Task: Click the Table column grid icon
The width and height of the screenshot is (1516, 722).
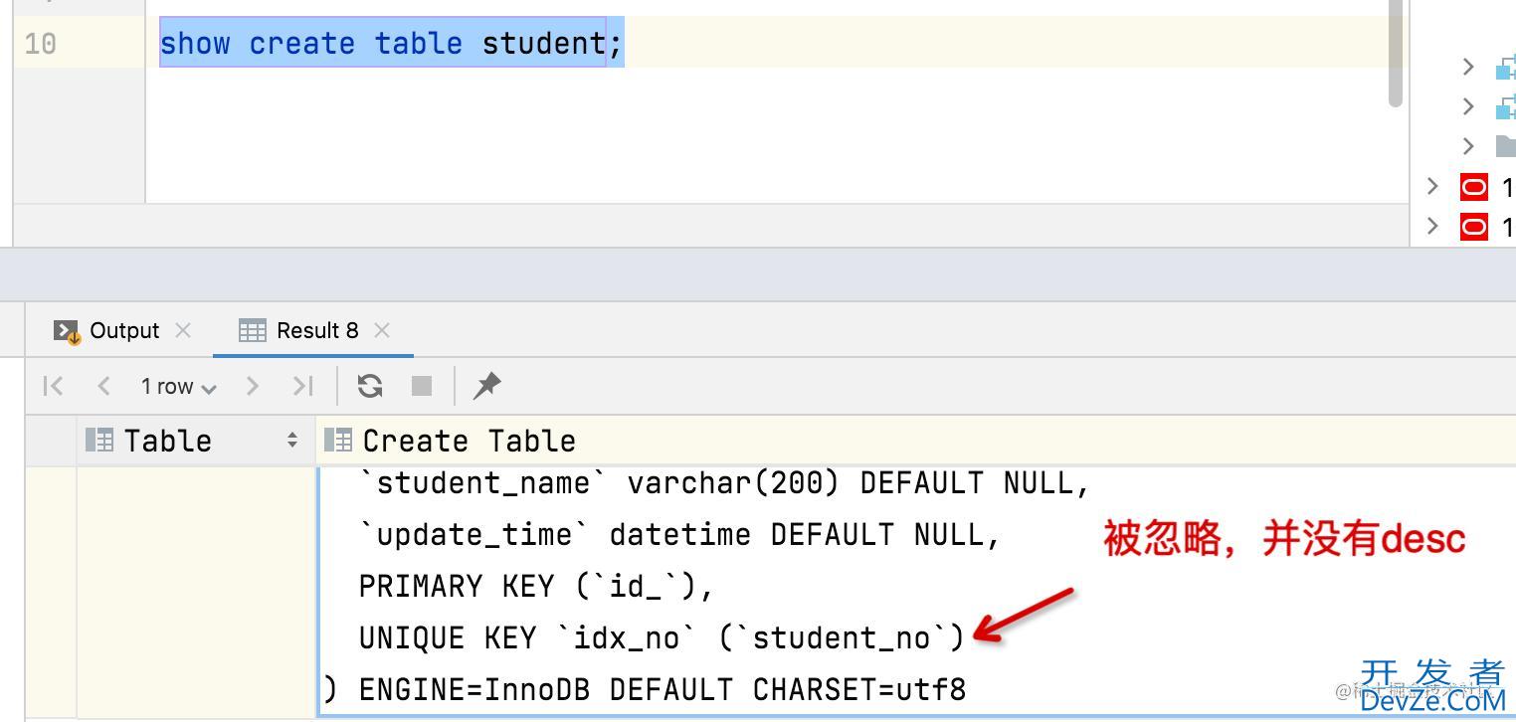Action: (x=99, y=440)
